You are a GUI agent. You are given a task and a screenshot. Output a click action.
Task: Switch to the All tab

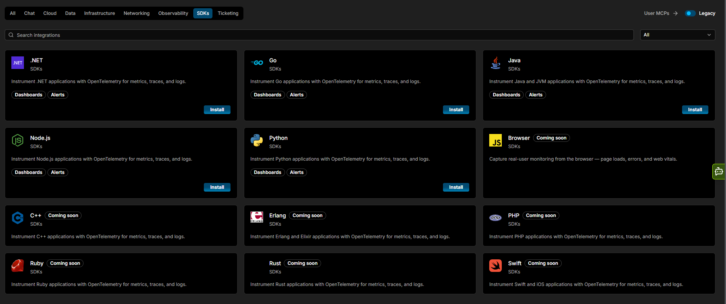tap(13, 13)
